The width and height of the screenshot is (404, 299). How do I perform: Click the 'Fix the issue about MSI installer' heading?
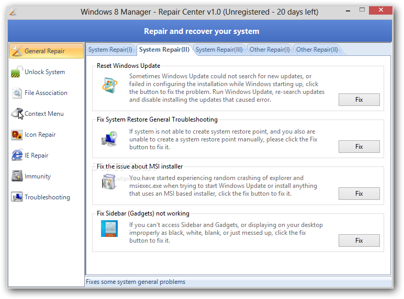[140, 166]
